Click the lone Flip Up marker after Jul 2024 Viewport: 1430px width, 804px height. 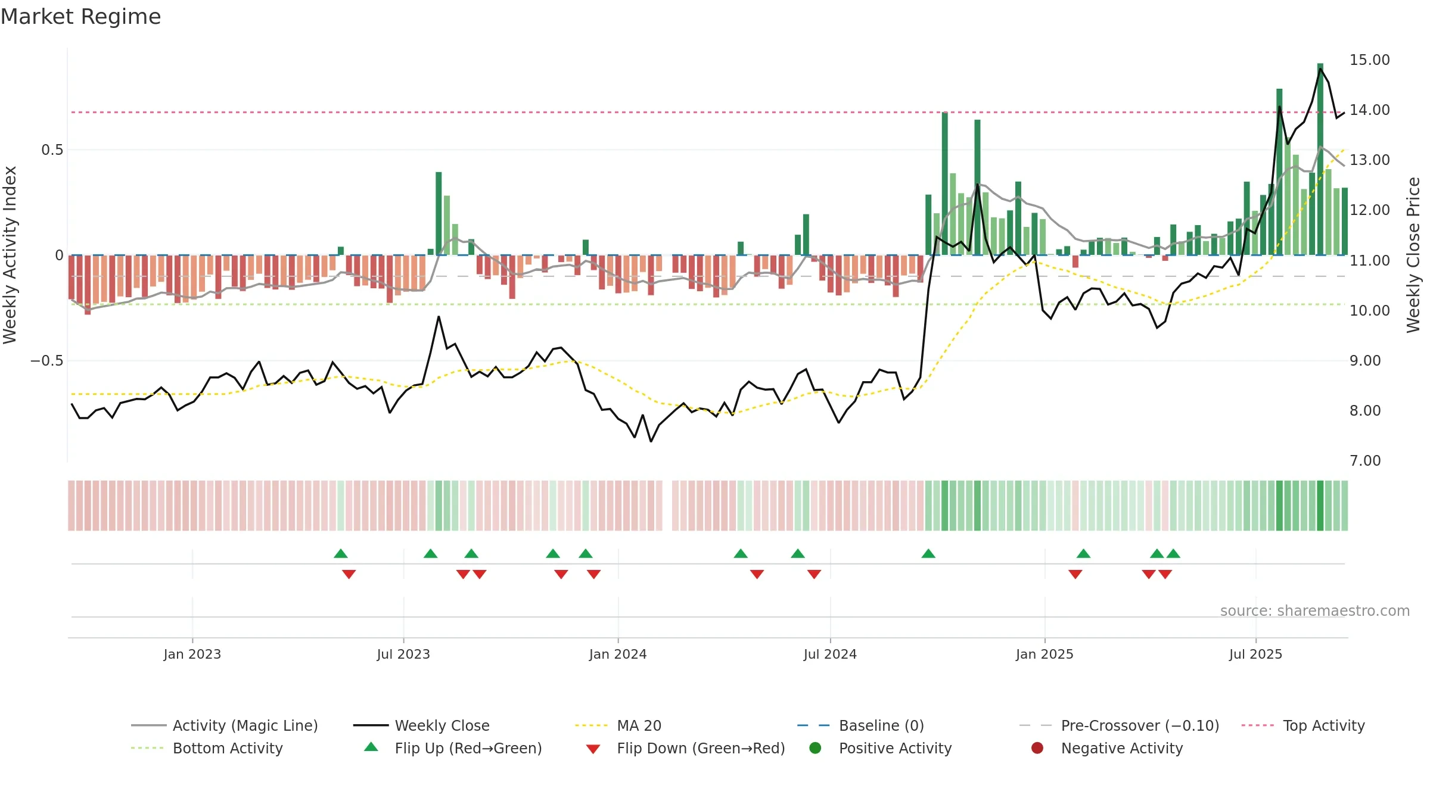928,553
